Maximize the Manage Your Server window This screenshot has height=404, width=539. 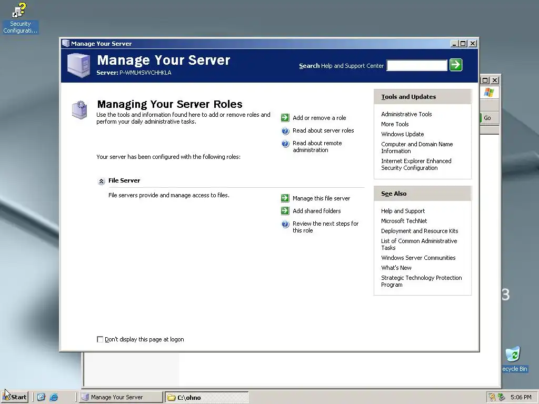[x=463, y=44]
